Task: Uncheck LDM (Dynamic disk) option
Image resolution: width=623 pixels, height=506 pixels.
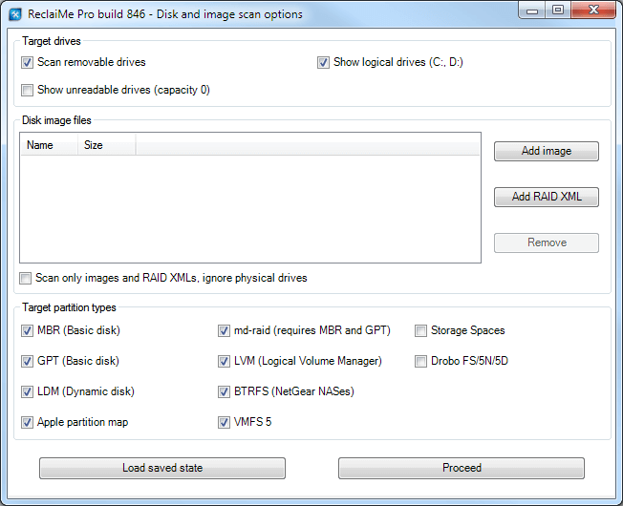Action: pyautogui.click(x=27, y=392)
